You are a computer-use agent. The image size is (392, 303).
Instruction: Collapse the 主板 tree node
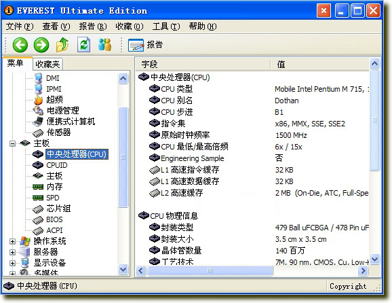(x=12, y=143)
